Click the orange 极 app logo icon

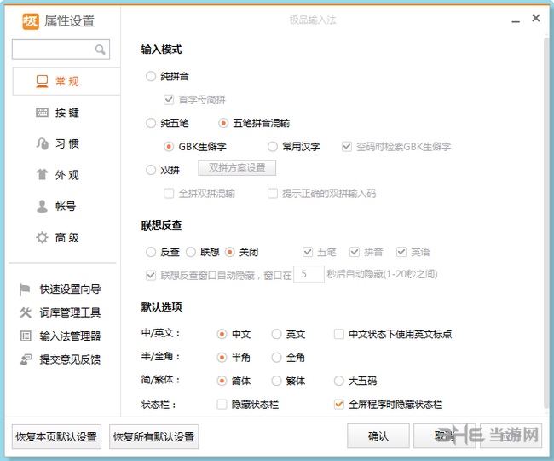(31, 21)
